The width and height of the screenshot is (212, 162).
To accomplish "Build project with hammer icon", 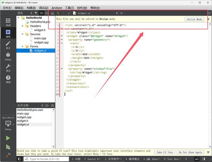I will click(x=8, y=155).
